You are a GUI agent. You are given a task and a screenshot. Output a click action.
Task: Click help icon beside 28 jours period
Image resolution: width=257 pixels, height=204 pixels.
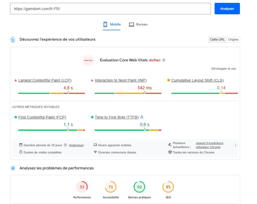click(x=65, y=145)
